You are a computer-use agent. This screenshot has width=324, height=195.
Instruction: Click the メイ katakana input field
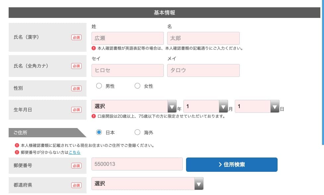click(x=203, y=70)
